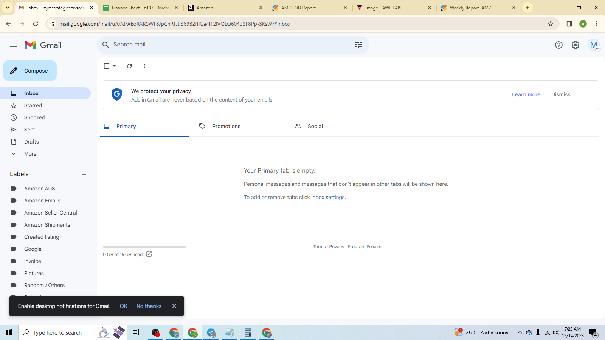
Task: Open browser side panel icon
Action: tap(569, 24)
